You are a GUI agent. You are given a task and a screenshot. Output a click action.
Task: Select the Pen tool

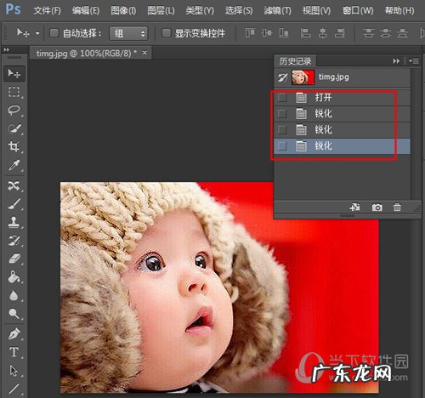coord(14,334)
